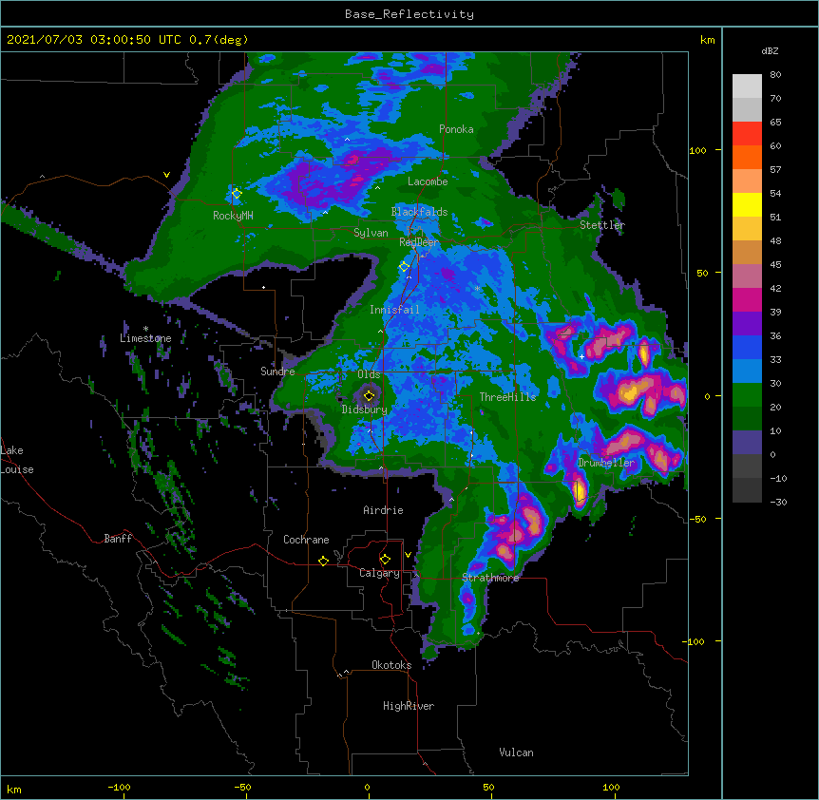Click the Sylvan label
The height and width of the screenshot is (800, 819).
[x=371, y=233]
